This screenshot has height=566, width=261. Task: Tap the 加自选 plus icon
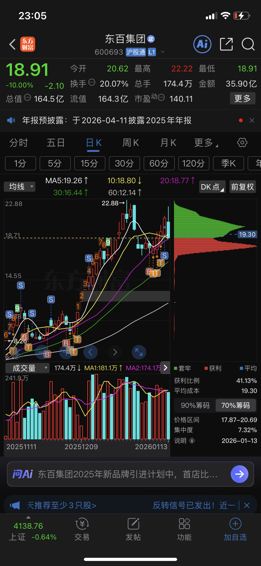(x=235, y=524)
